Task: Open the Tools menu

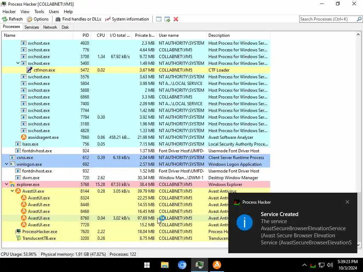Action: click(x=39, y=12)
